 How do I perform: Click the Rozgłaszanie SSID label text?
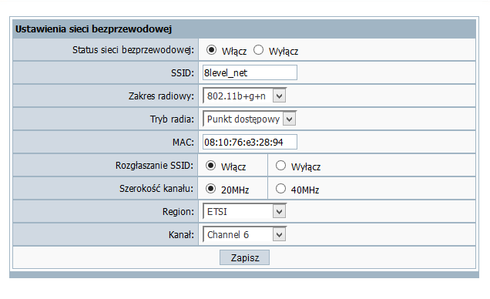coord(154,166)
